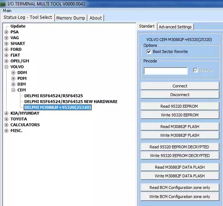Open the Advanced Settings tab
The image size is (223, 206).
(x=175, y=27)
